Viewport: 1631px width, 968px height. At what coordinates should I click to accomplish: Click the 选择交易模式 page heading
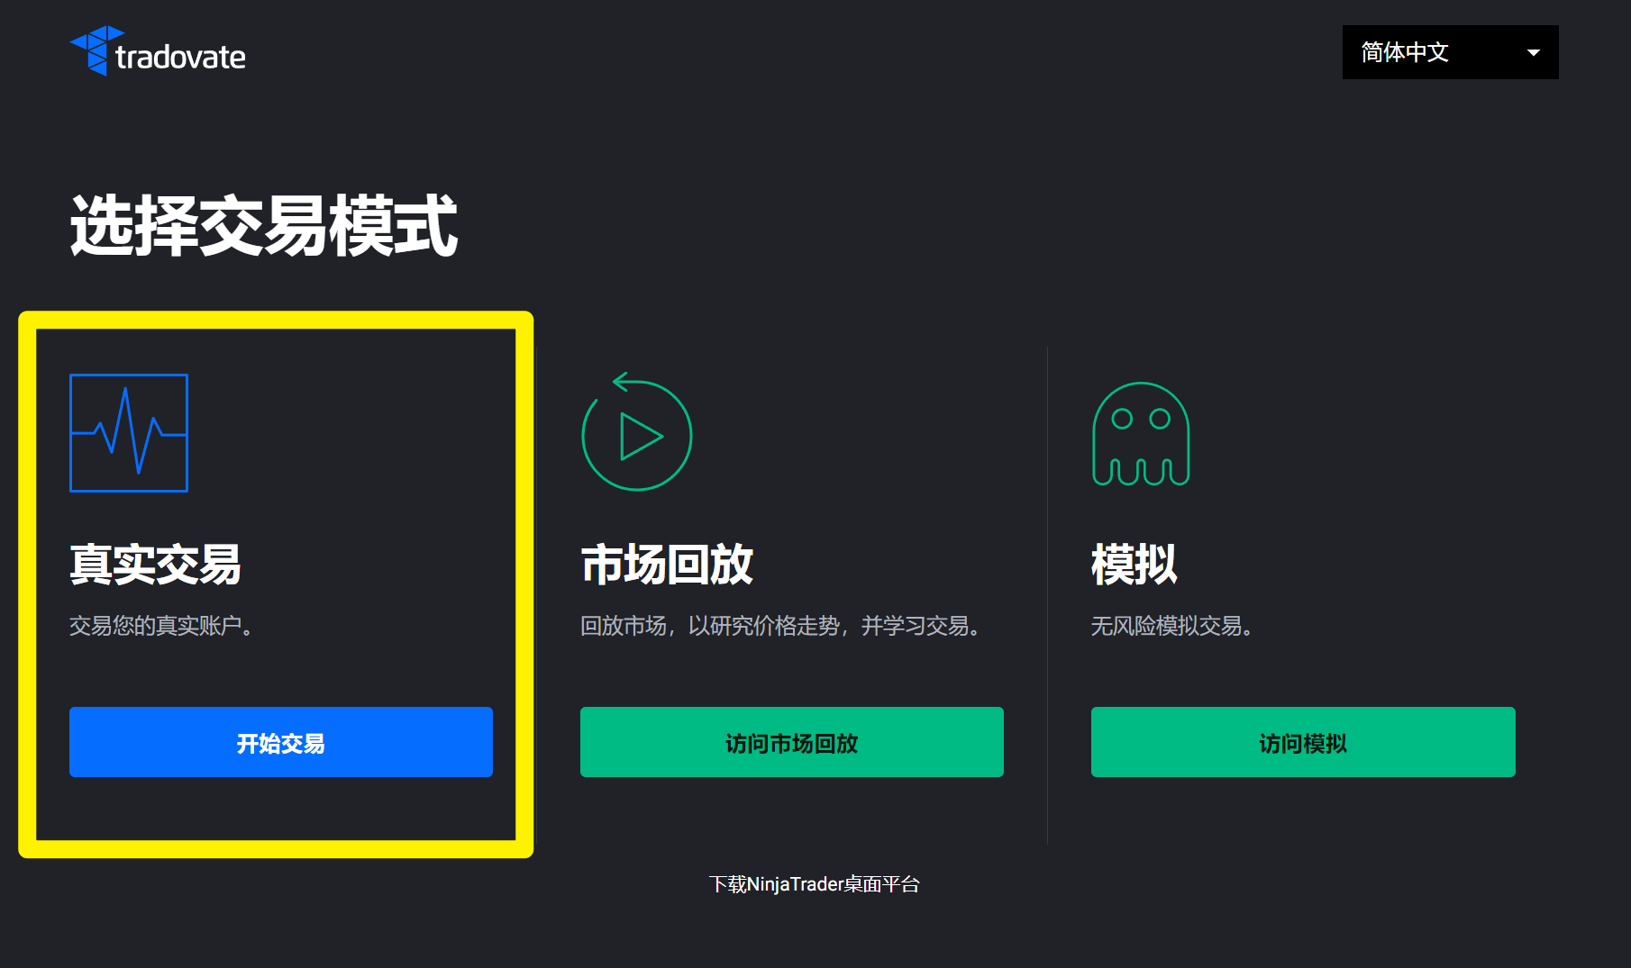click(263, 226)
